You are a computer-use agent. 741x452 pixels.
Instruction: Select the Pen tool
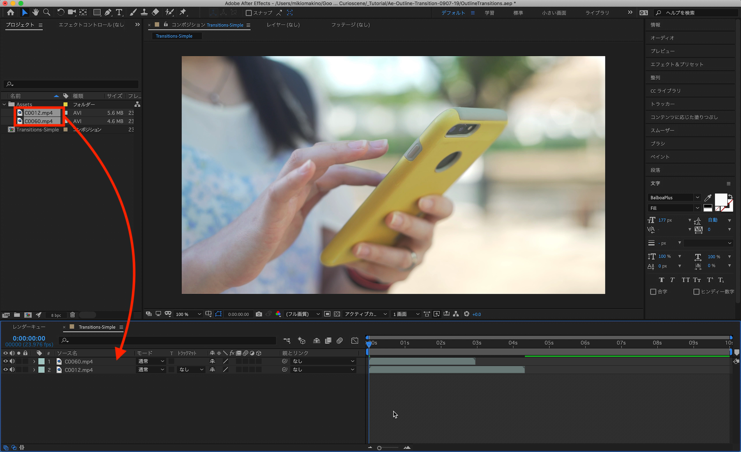coord(108,12)
